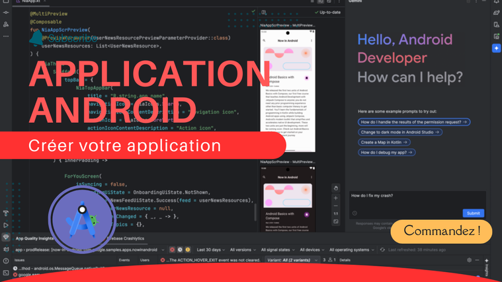Zoom out the preview with minus icon
The image size is (502, 282).
pyautogui.click(x=336, y=205)
